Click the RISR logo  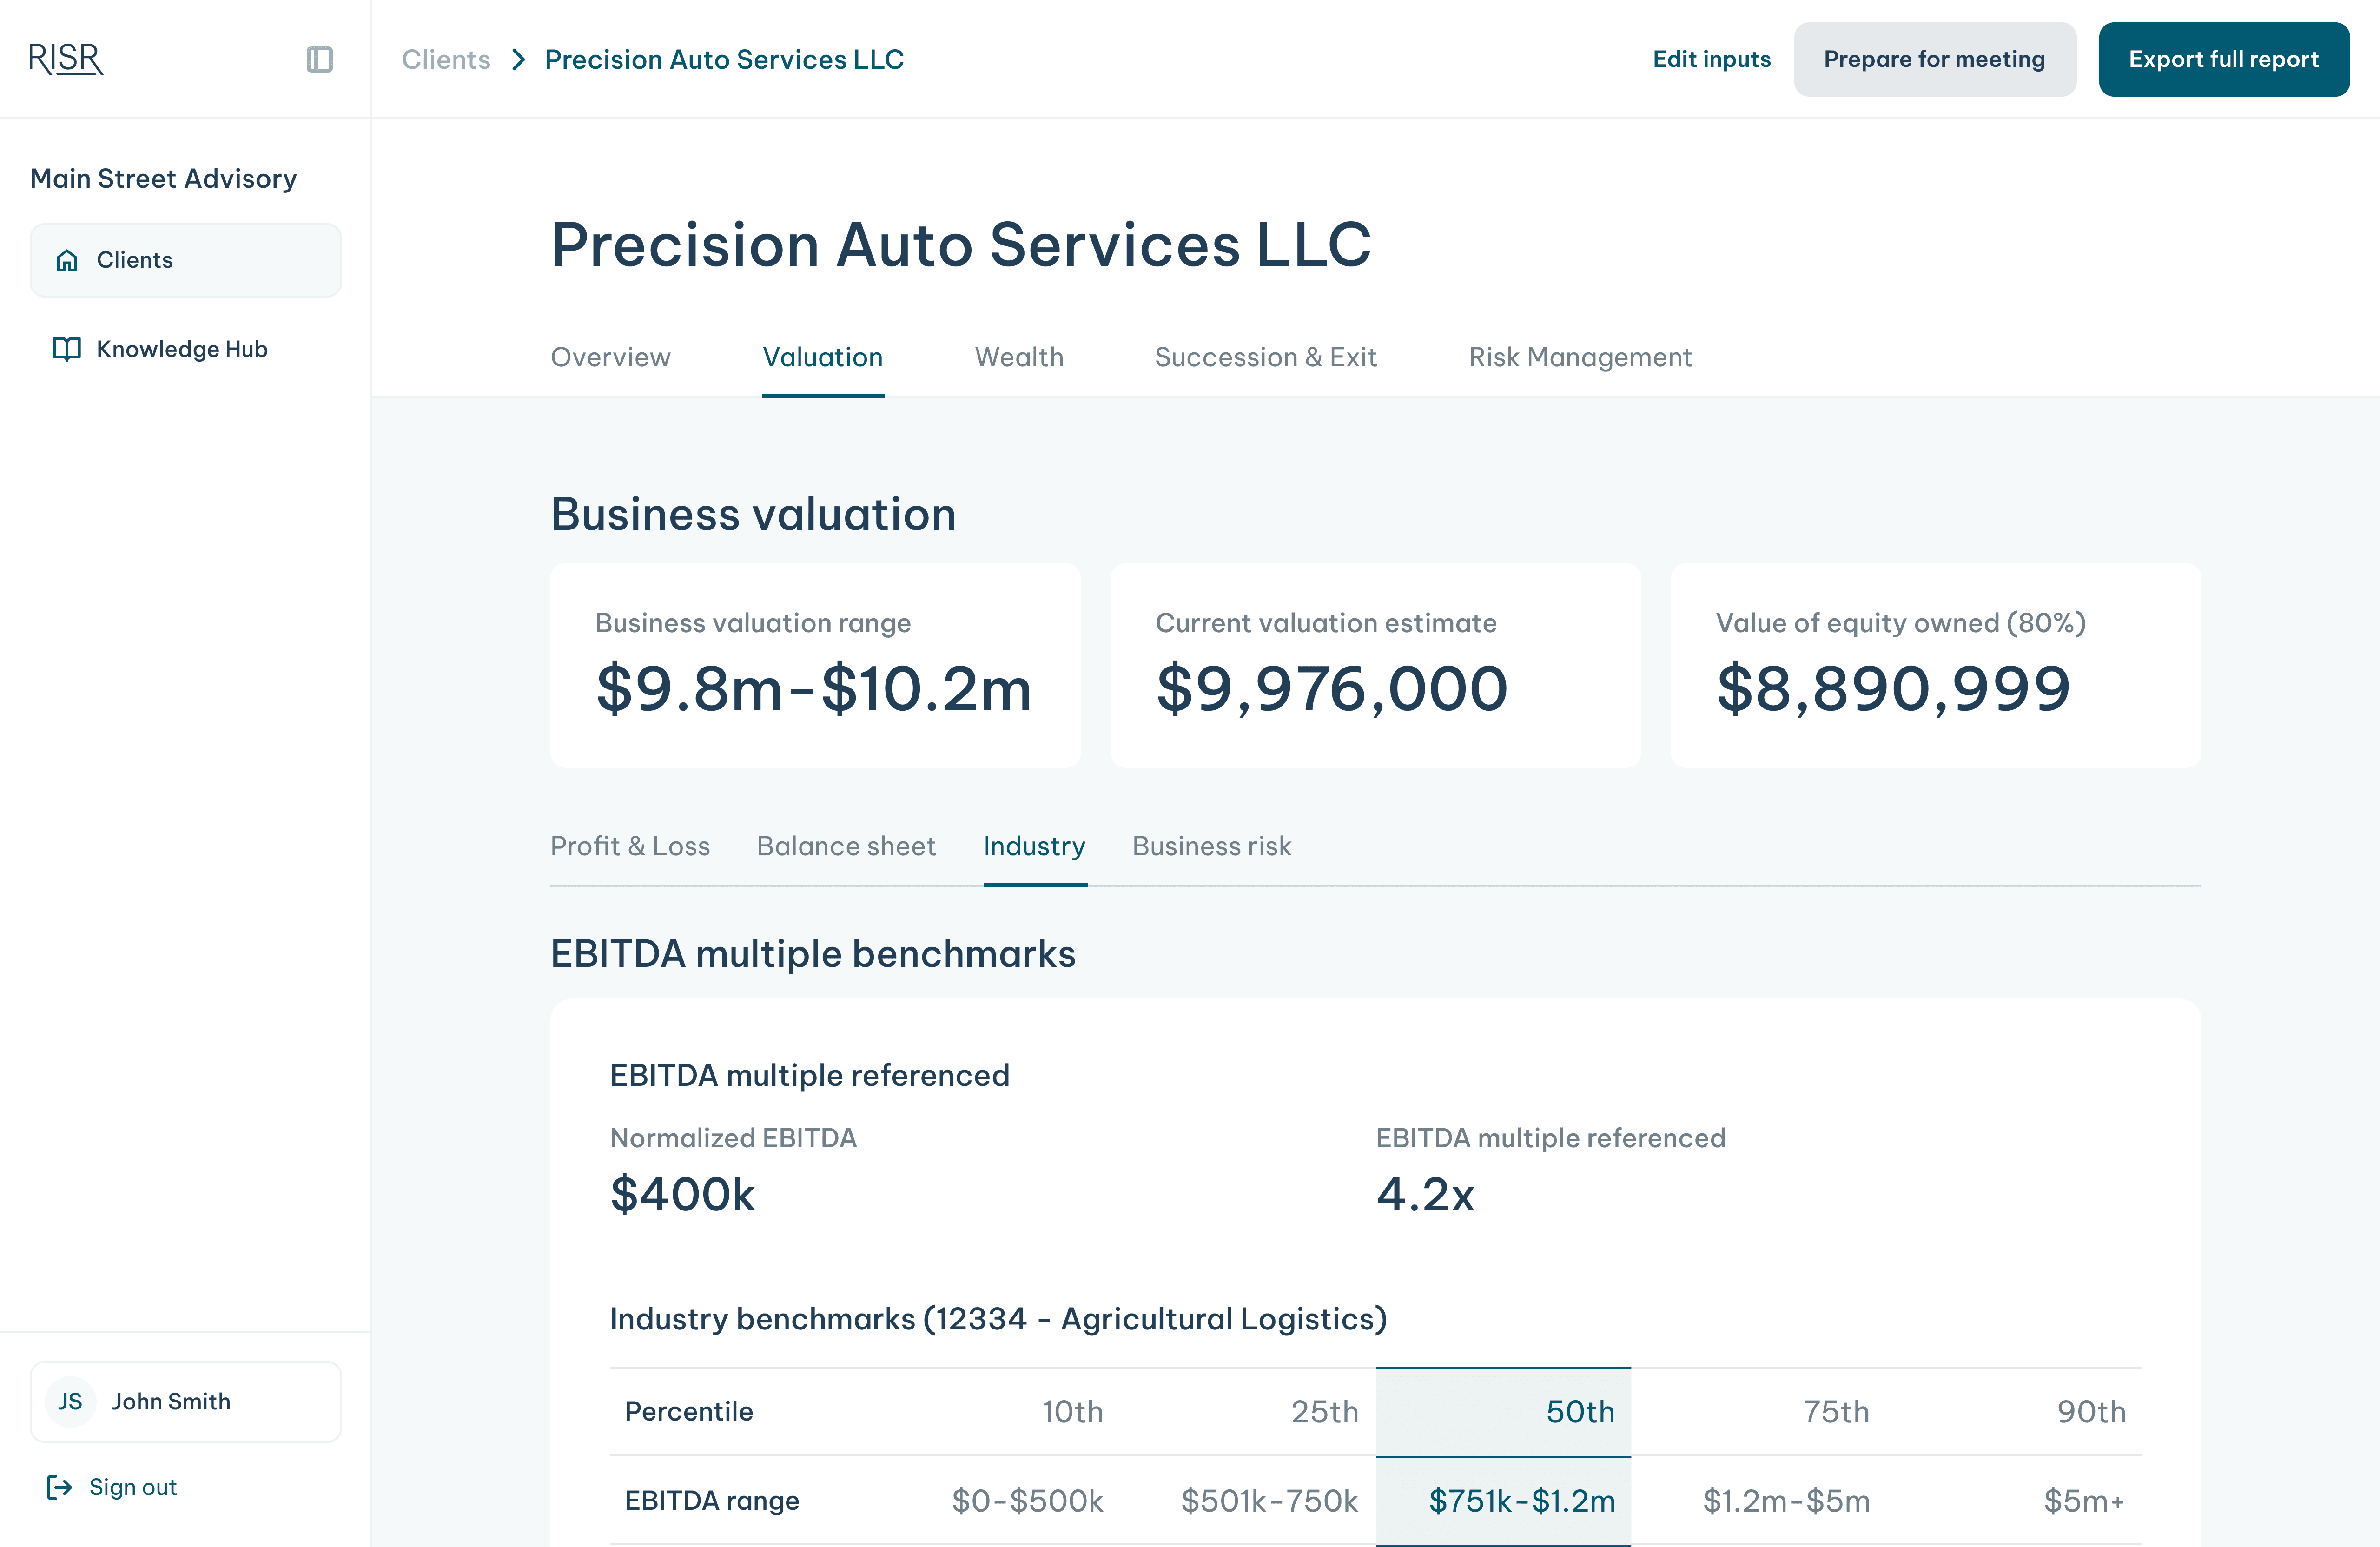pyautogui.click(x=66, y=60)
